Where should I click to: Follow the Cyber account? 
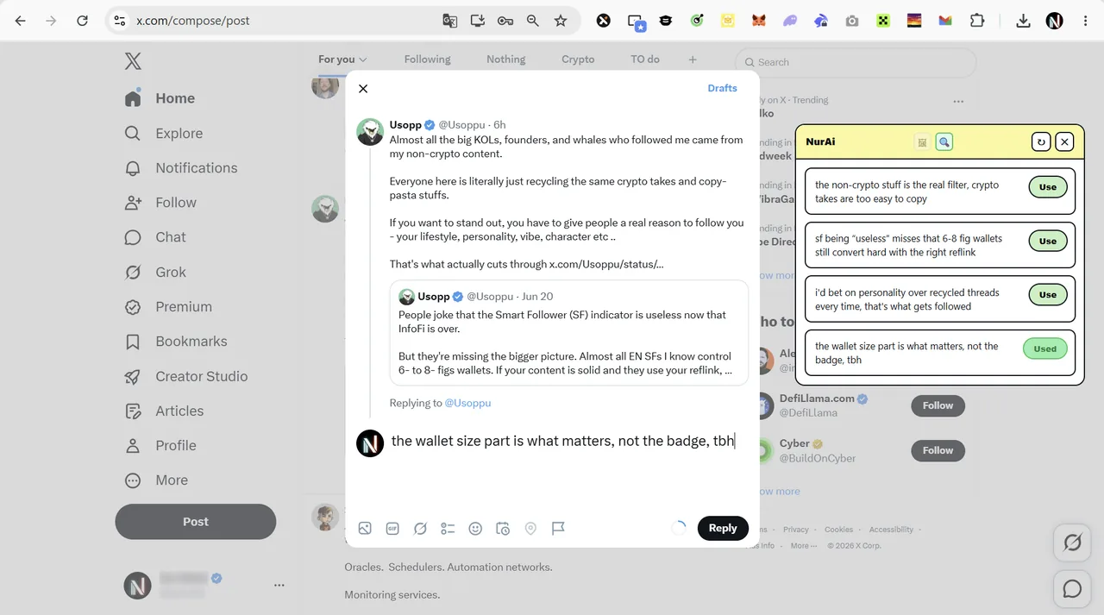[938, 450]
